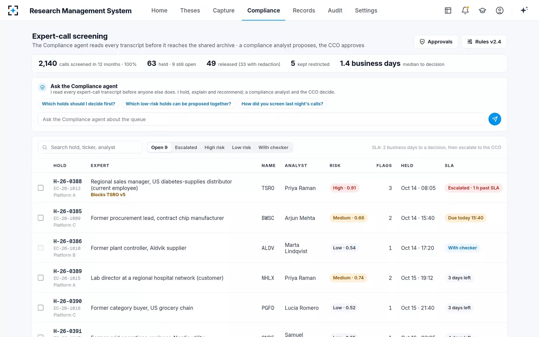Filter queue by Escalated
539x337 pixels.
click(x=186, y=148)
